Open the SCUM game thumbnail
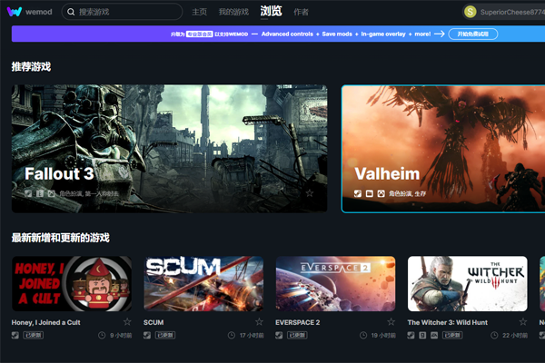The width and height of the screenshot is (545, 363). [x=203, y=283]
